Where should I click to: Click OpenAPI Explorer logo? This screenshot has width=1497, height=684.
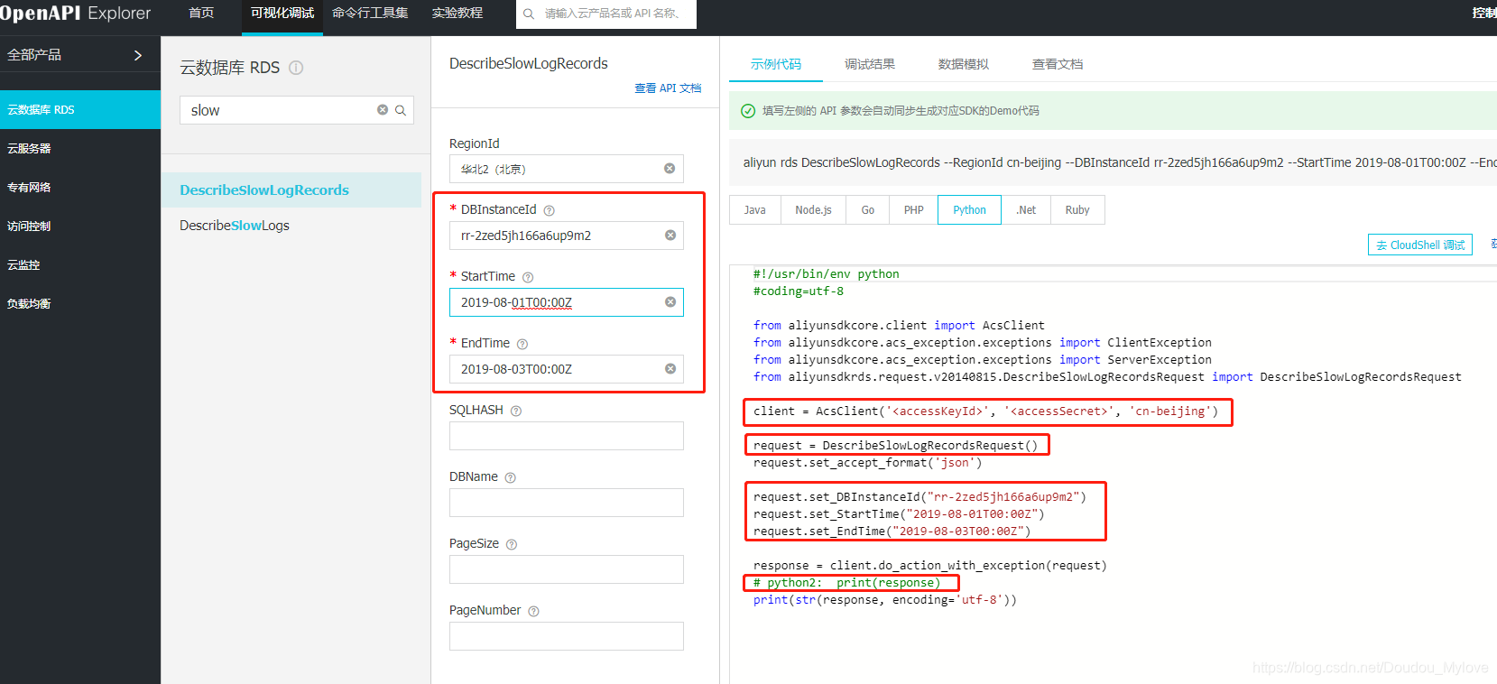pos(76,14)
